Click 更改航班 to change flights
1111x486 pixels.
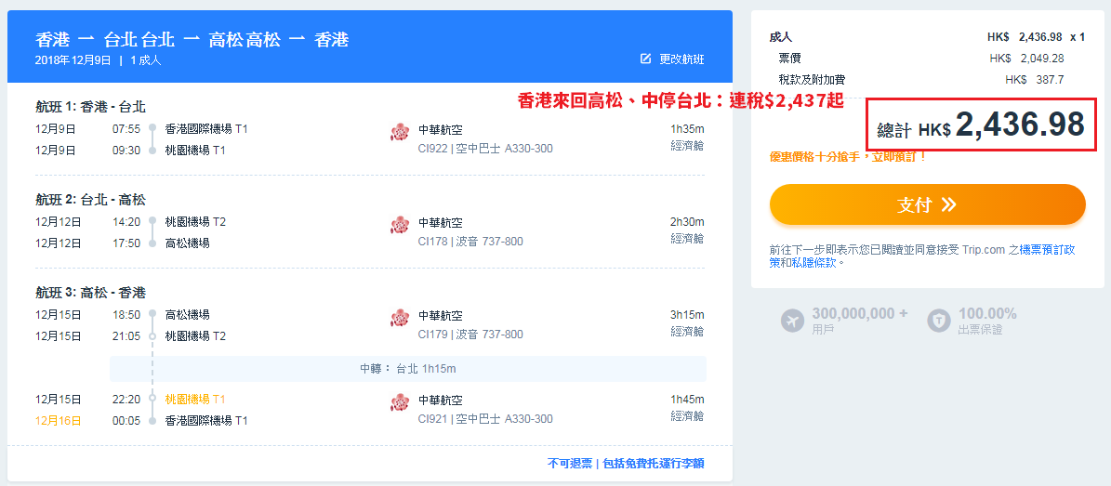[x=681, y=59]
